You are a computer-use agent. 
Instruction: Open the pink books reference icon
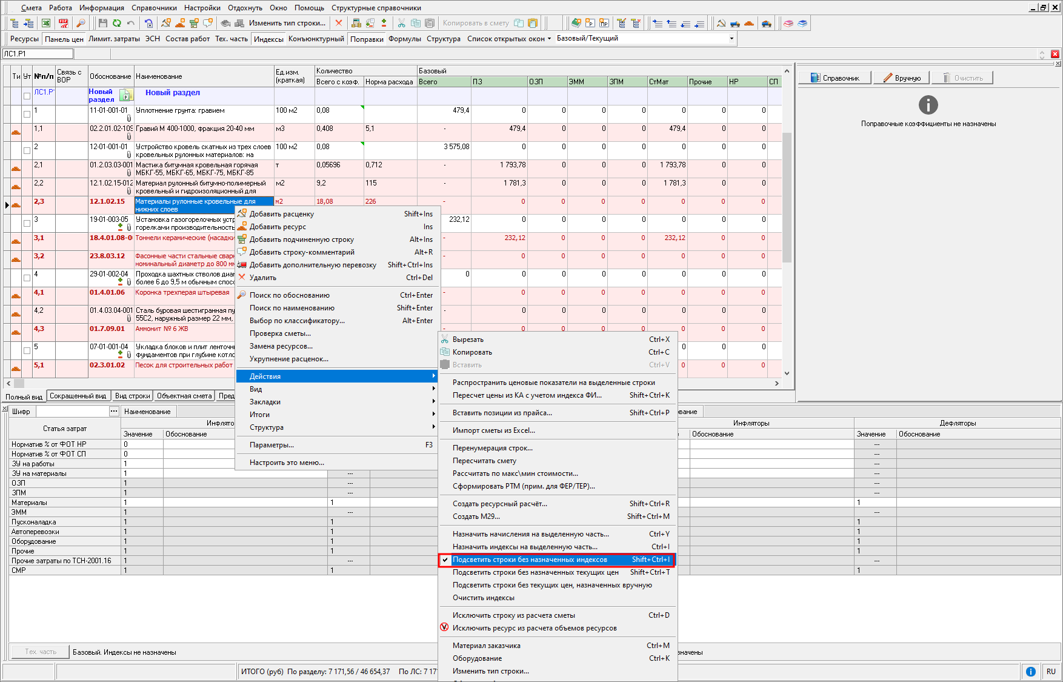pos(788,23)
